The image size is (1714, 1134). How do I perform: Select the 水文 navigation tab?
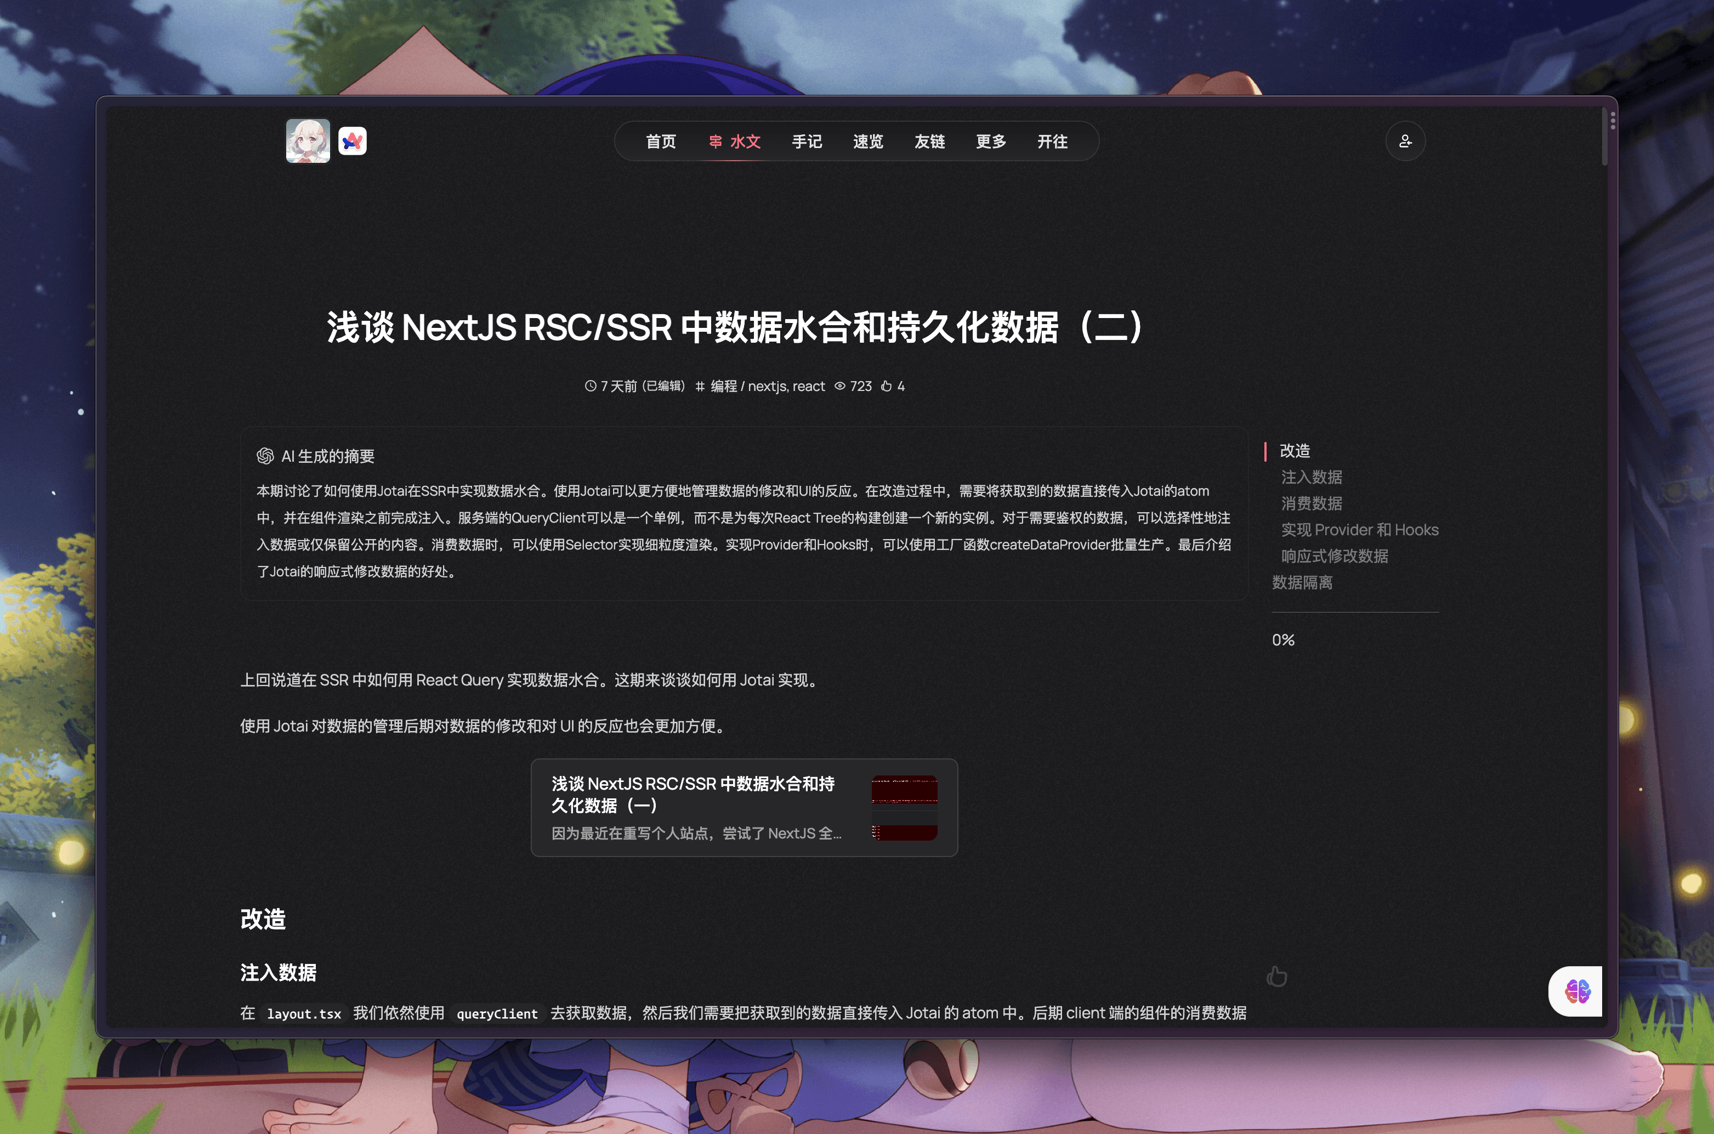735,141
